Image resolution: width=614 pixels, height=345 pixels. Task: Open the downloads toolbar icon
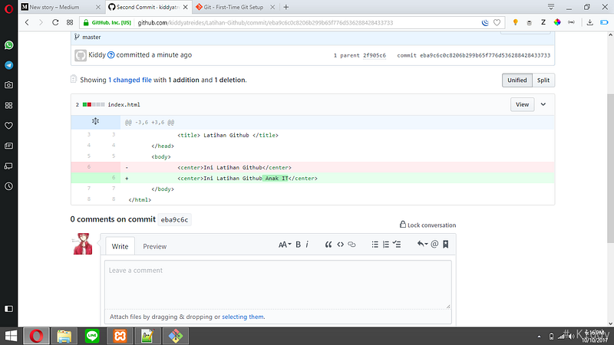click(x=589, y=23)
